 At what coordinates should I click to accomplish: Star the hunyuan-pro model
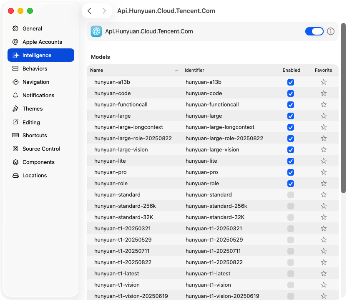click(324, 172)
